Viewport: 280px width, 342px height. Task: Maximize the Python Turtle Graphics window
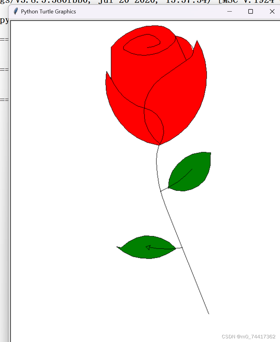coord(250,12)
